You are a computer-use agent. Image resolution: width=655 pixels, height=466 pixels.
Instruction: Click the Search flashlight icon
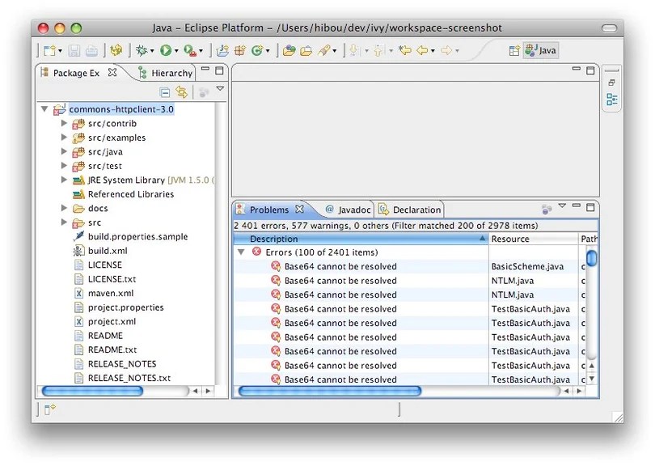coord(323,51)
